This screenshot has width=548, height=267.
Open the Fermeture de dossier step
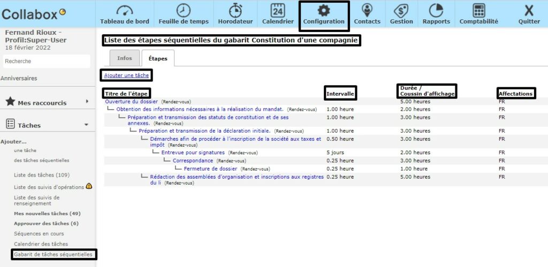pos(210,169)
